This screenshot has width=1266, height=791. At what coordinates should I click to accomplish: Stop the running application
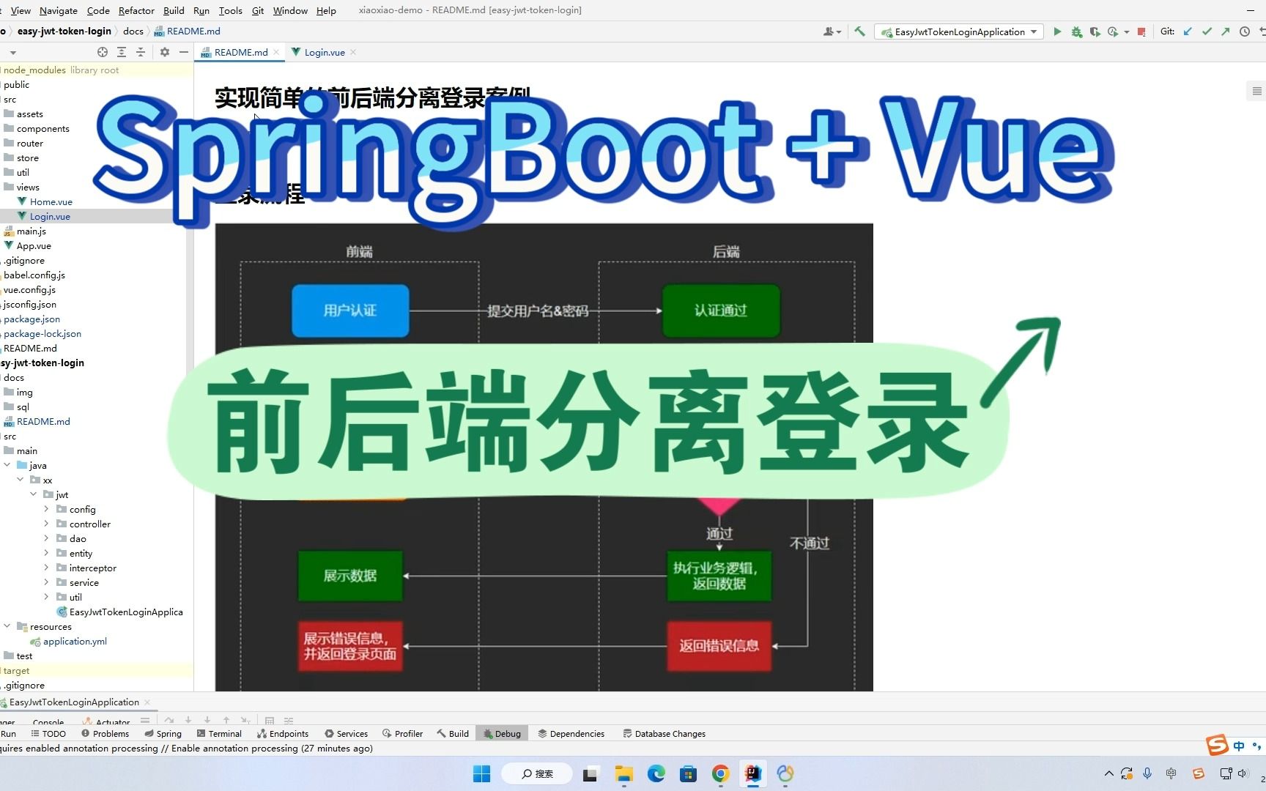(x=1141, y=31)
